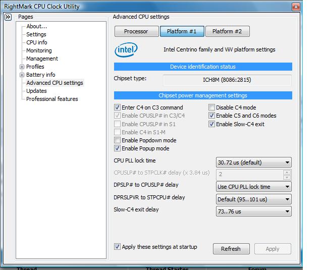Screen dimensions: 323x270
Task: Select CPU info in the pages tree
Action: pos(37,42)
